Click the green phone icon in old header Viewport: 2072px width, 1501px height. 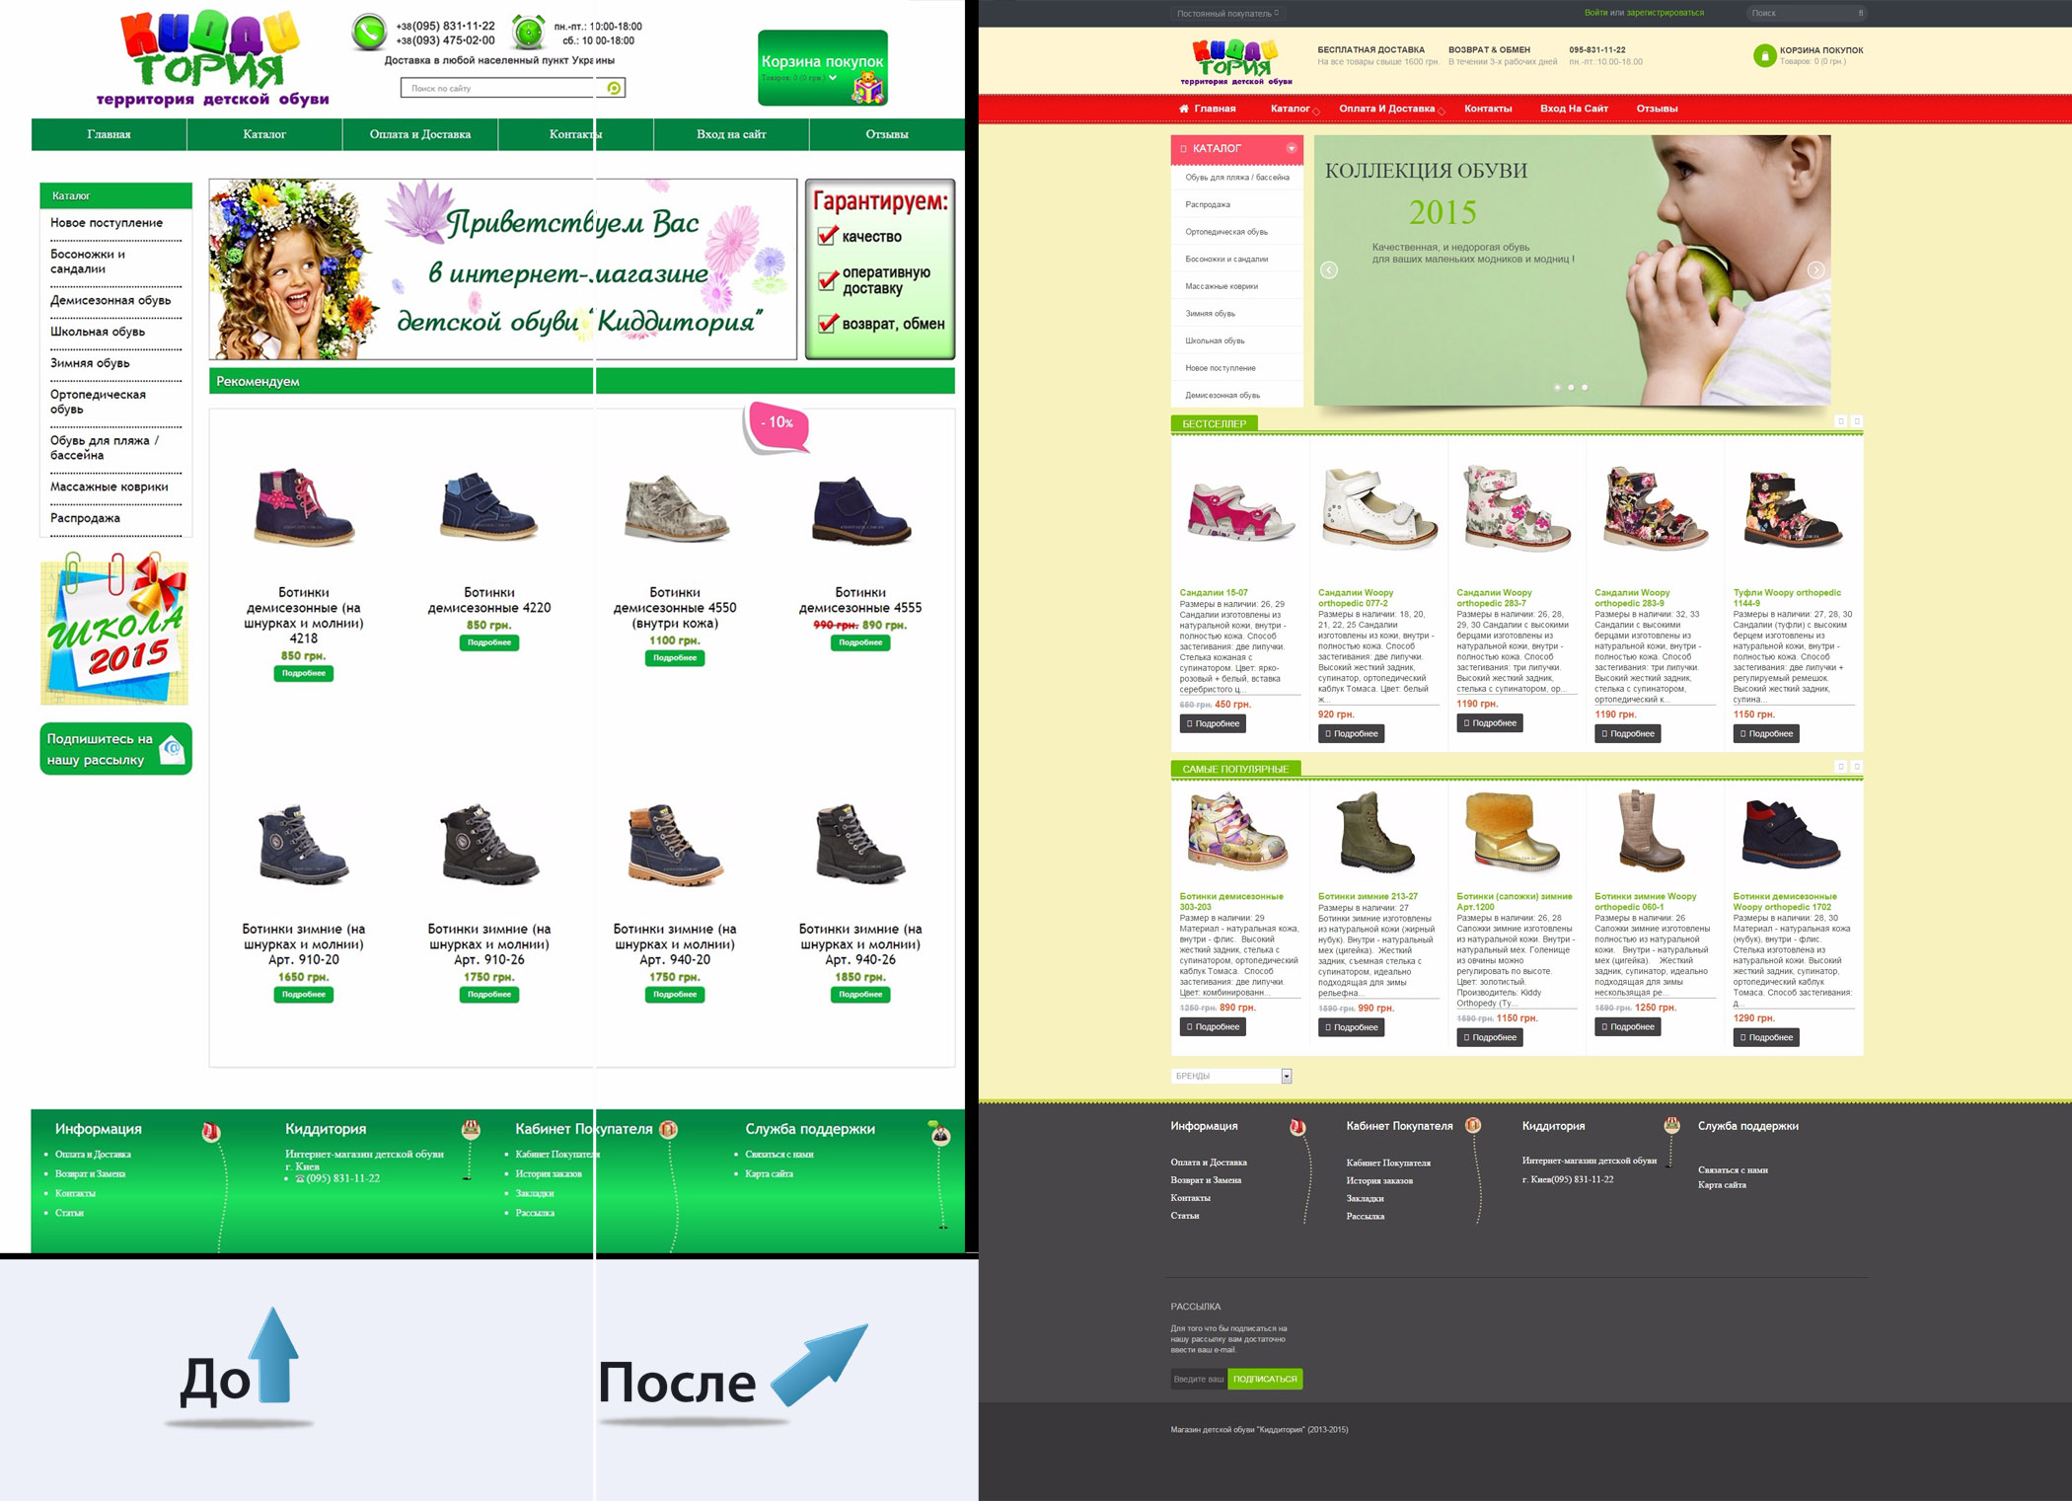click(x=369, y=32)
